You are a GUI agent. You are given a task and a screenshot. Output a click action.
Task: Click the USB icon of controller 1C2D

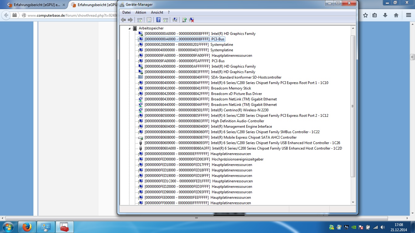click(x=140, y=148)
